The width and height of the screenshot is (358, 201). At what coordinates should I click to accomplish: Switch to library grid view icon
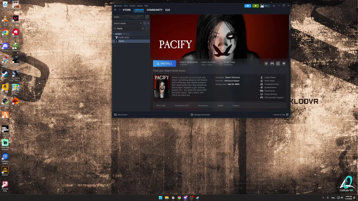coord(147,17)
